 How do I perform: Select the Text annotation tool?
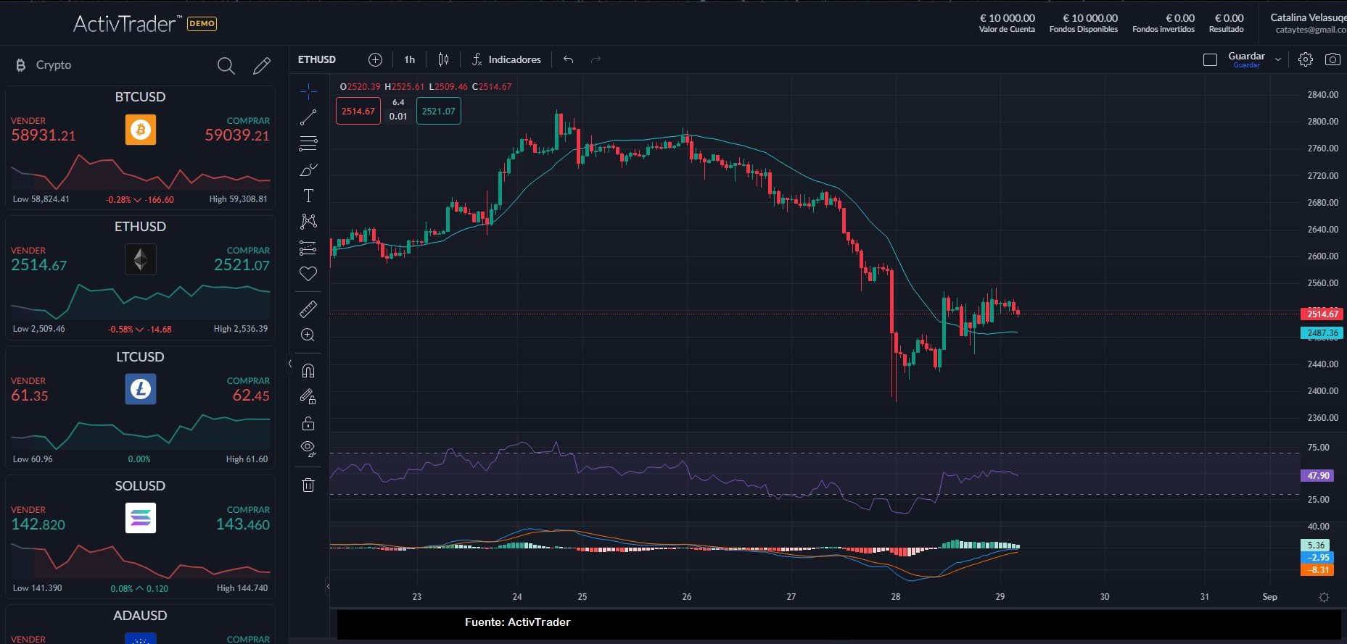tap(308, 196)
